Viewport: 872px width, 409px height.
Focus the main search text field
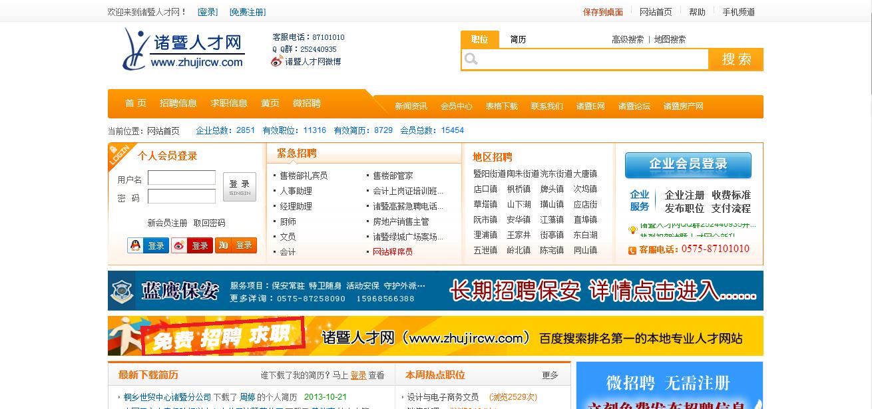pos(592,59)
